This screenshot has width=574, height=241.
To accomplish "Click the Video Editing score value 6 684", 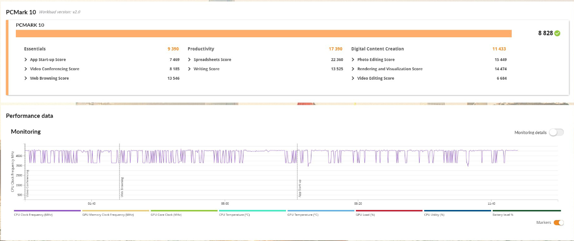I will click(501, 78).
